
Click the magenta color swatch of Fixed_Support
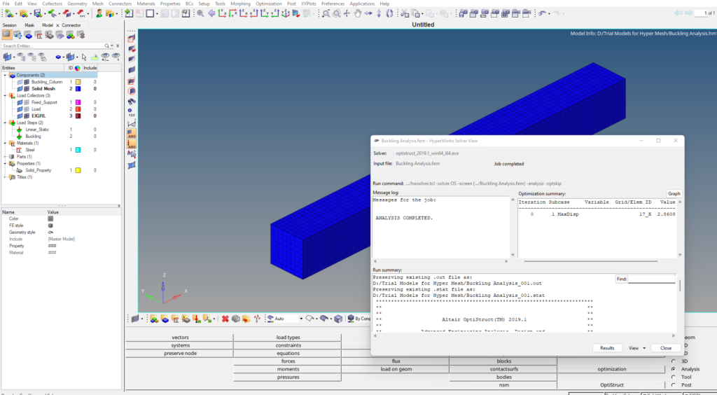78,102
